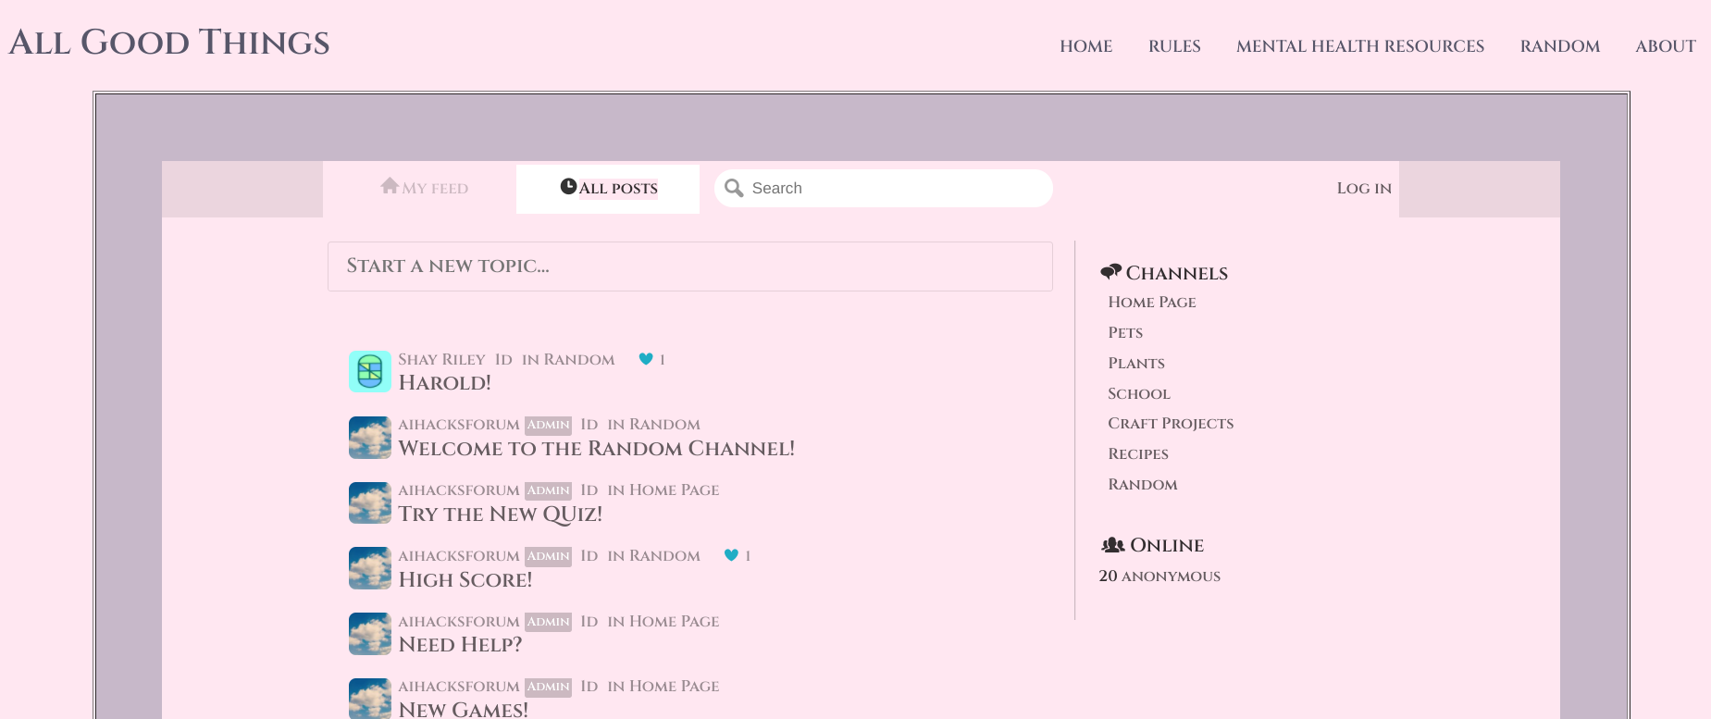Open Welcome to the Random Channel! topic
This screenshot has width=1711, height=719.
(597, 449)
